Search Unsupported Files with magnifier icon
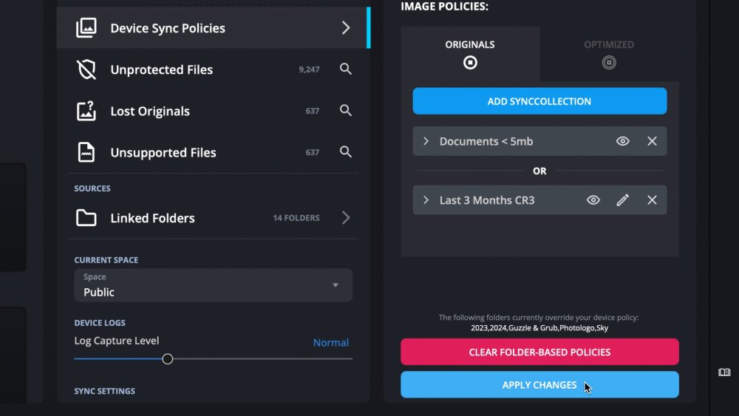739x416 pixels. pyautogui.click(x=345, y=152)
